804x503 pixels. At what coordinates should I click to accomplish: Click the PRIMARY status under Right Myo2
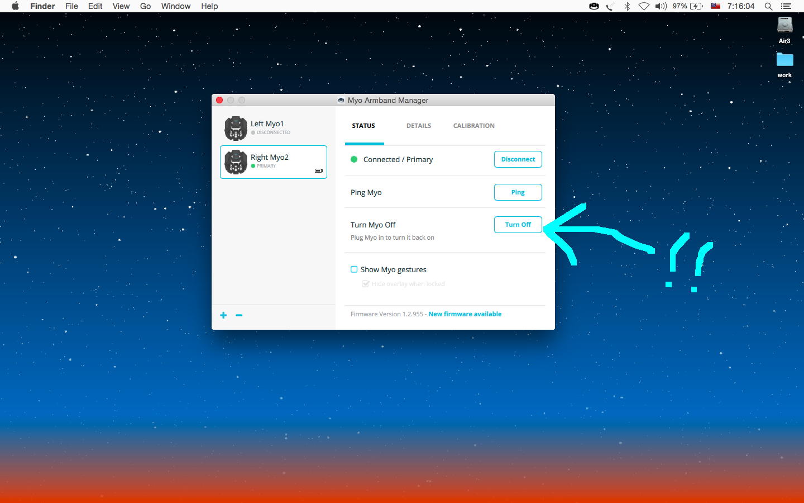(x=266, y=166)
